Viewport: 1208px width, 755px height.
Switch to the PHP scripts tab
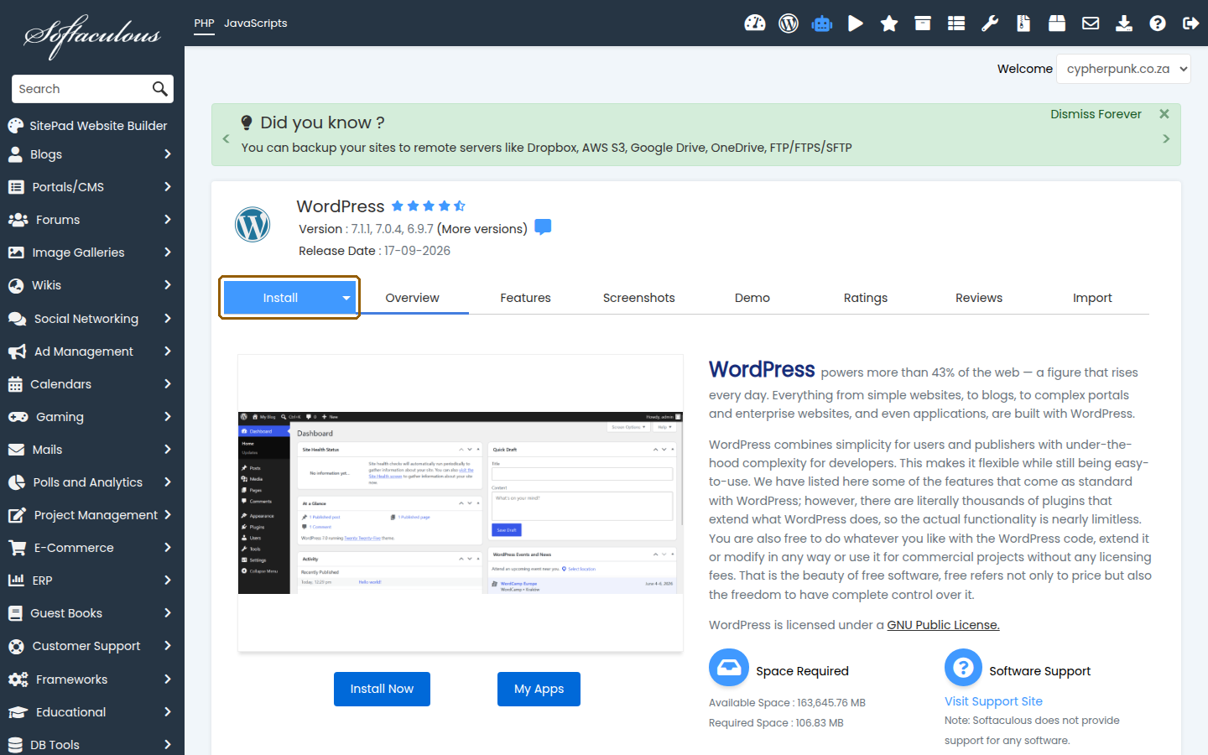204,23
